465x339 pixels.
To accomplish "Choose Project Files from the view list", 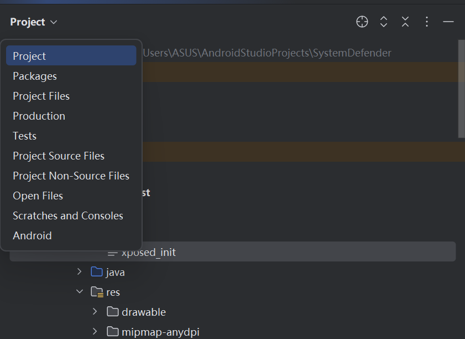I will click(x=41, y=96).
